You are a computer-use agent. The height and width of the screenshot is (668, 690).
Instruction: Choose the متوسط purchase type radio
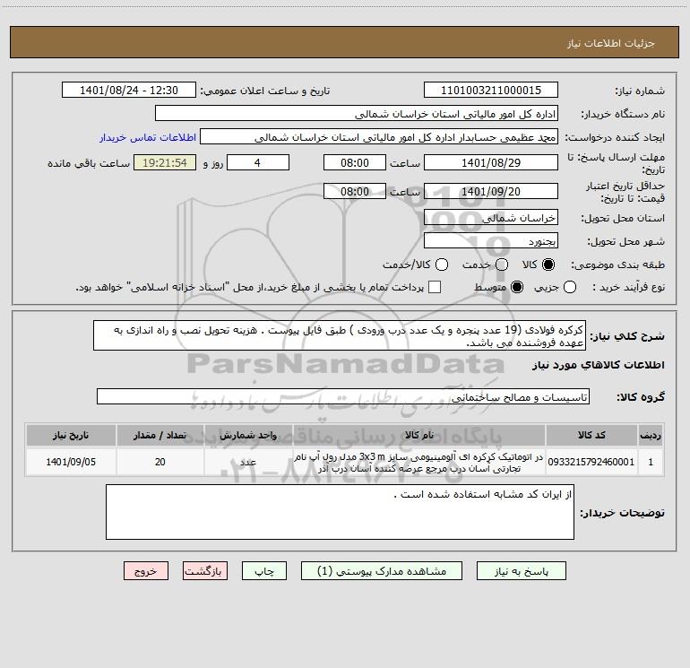point(517,288)
